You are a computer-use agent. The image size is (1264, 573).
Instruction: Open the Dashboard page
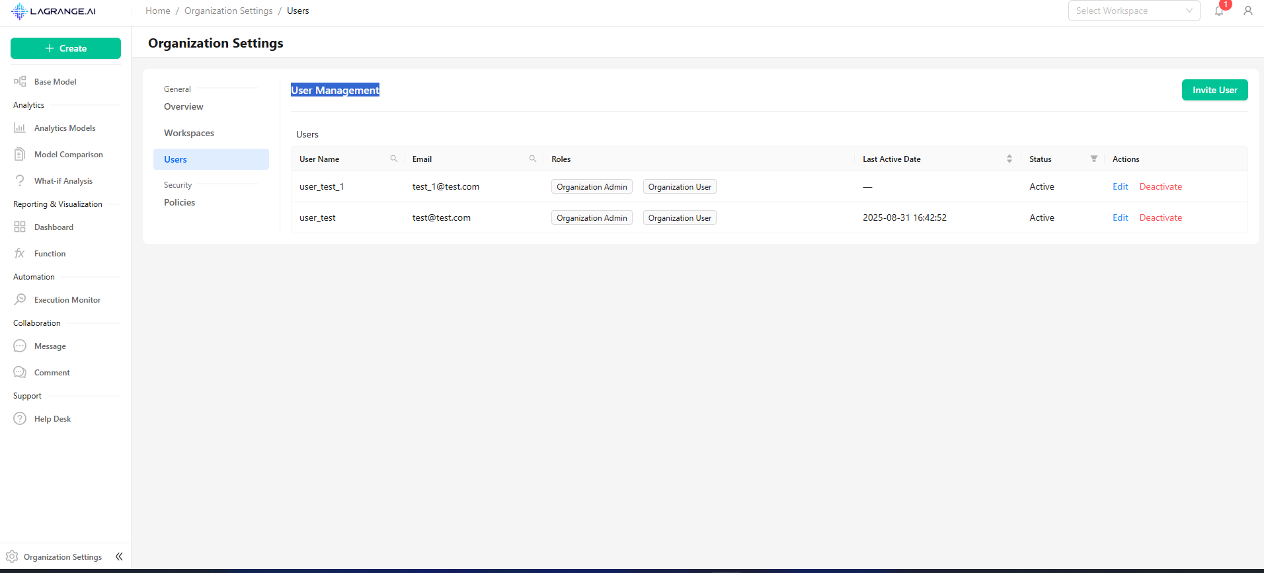click(x=54, y=227)
